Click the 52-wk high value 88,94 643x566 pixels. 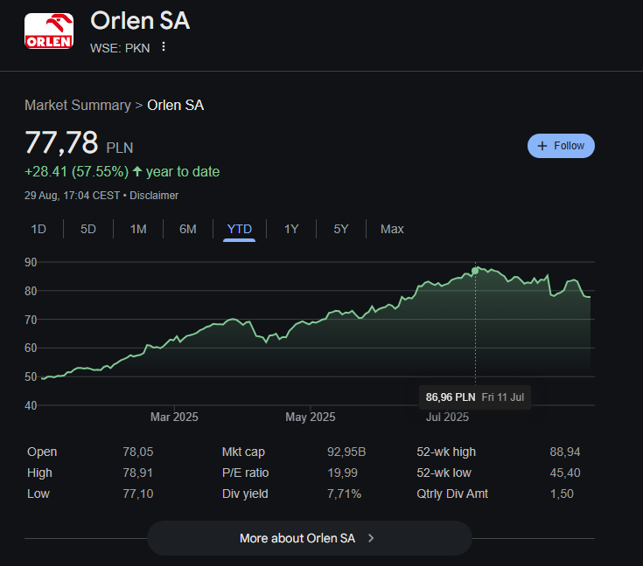pos(565,452)
